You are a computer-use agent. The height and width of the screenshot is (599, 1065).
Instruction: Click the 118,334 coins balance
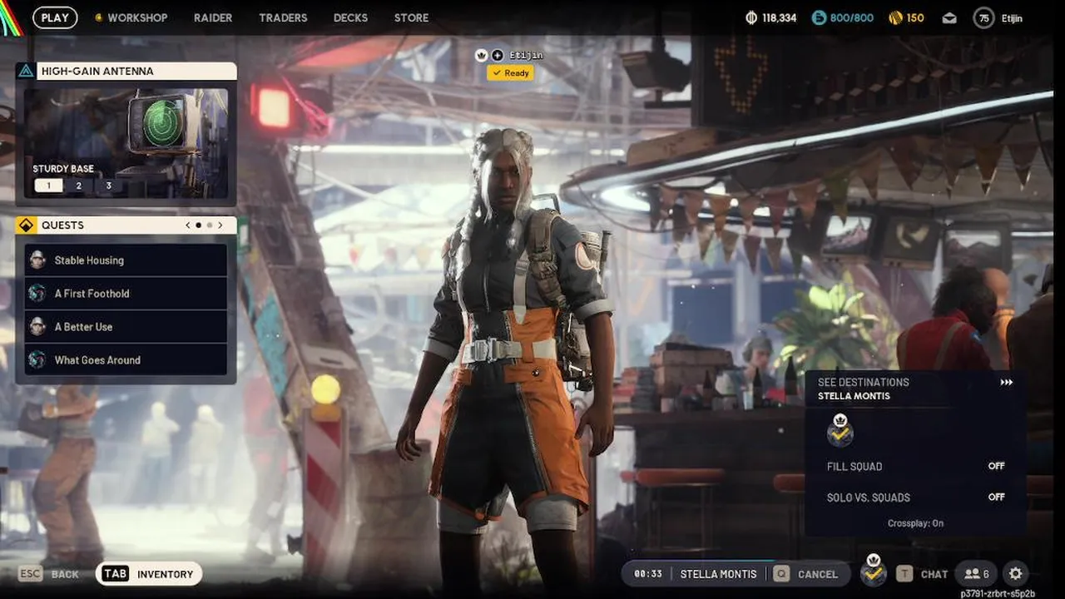[x=780, y=17]
